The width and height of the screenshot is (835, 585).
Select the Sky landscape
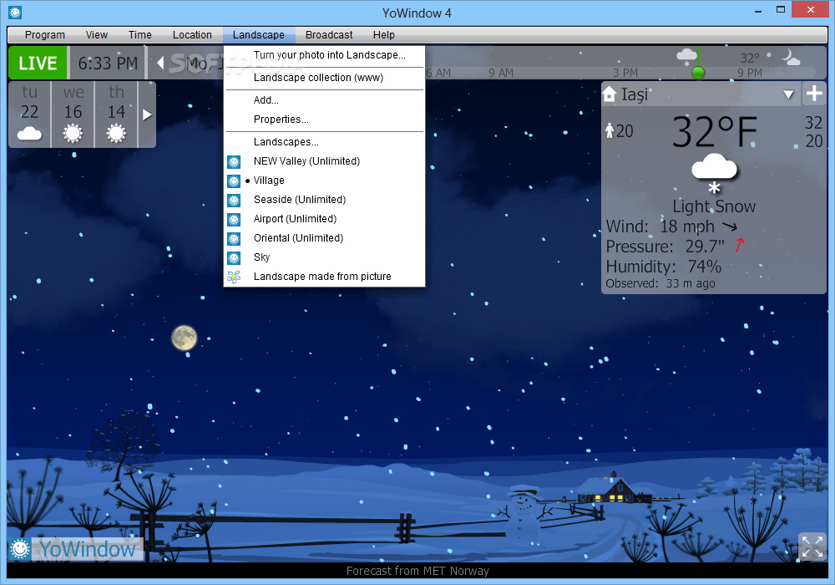[x=324, y=257]
